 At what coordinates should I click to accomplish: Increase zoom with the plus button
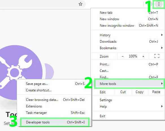click(x=143, y=56)
